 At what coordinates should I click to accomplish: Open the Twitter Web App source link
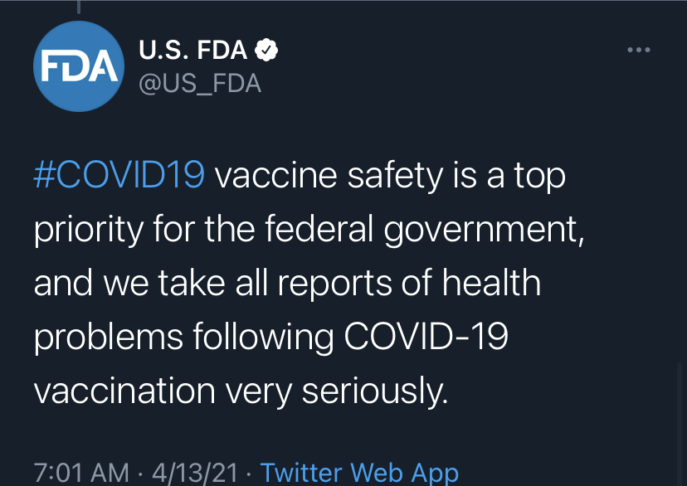pos(359,473)
